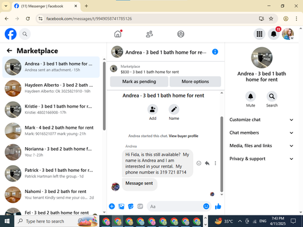Open Norianna 3 bed 2 bath conversation
Image resolution: width=303 pixels, height=227 pixels.
point(51,152)
